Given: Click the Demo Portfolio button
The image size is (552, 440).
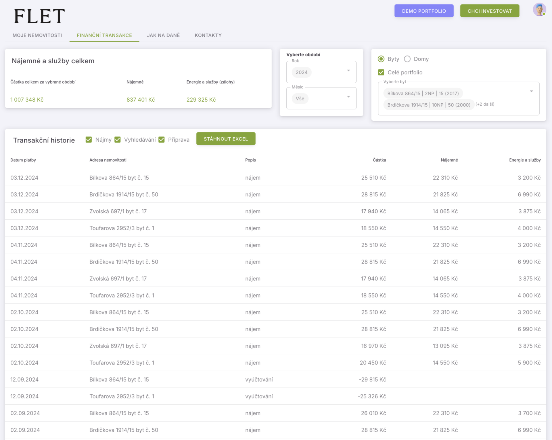Looking at the screenshot, I should tap(423, 11).
